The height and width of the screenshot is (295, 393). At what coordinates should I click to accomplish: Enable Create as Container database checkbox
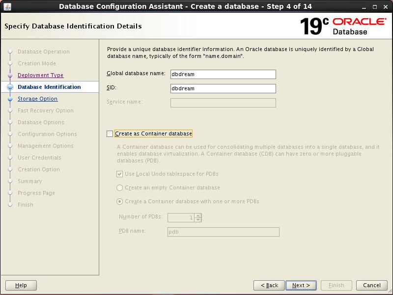pos(110,134)
